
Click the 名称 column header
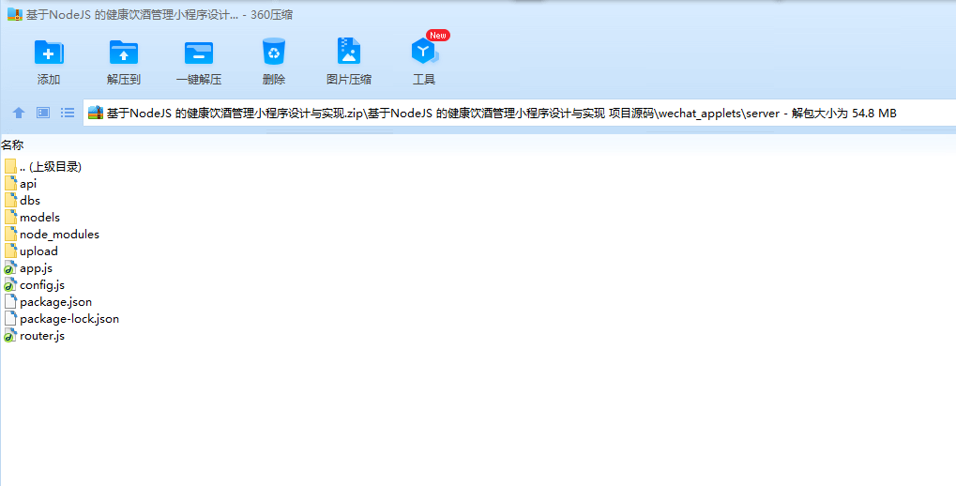click(x=12, y=145)
